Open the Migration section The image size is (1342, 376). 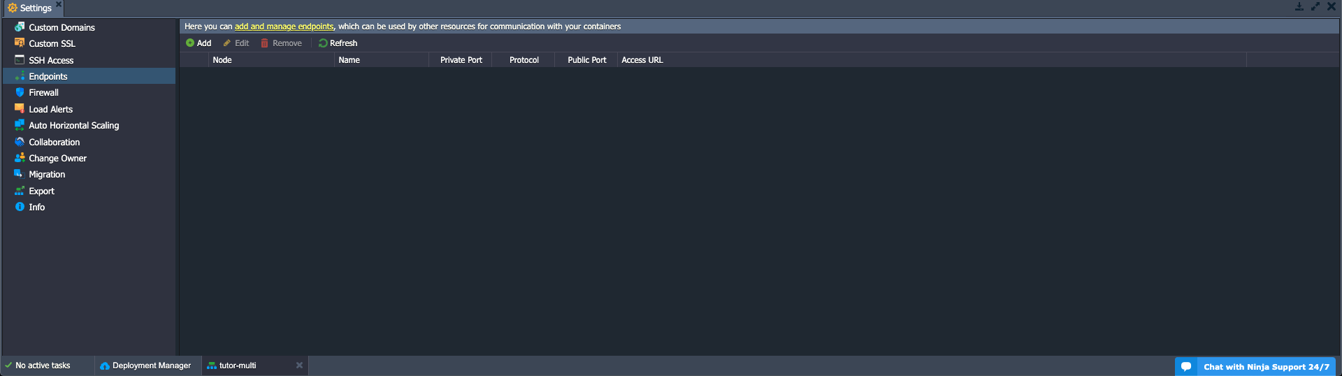tap(89, 174)
